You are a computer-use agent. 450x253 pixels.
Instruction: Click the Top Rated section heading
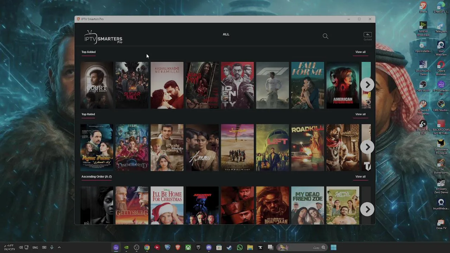click(x=88, y=114)
